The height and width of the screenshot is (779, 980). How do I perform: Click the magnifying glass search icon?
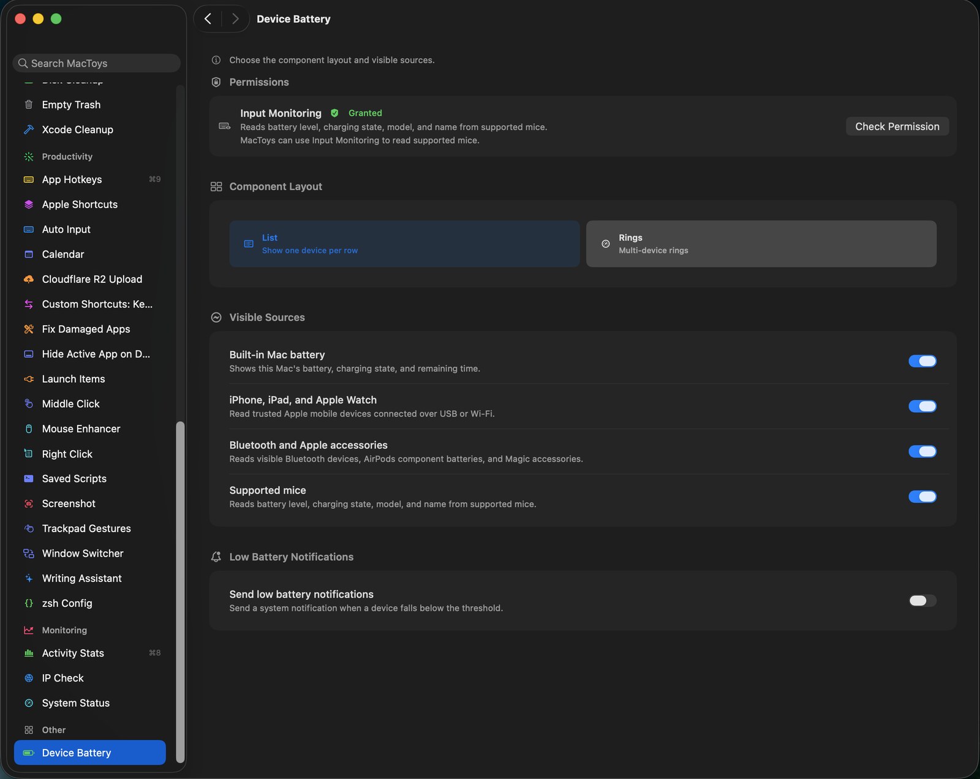pos(23,63)
